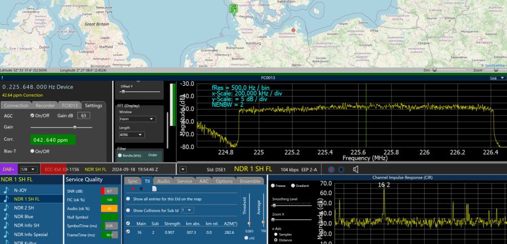The height and width of the screenshot is (244, 507).
Task: Adjust the Smoothing Level slider
Action: pyautogui.click(x=292, y=205)
